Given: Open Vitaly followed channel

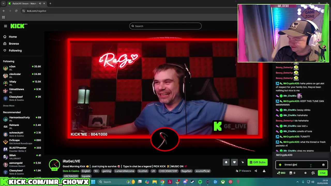Looking at the screenshot, I should click(x=22, y=83).
